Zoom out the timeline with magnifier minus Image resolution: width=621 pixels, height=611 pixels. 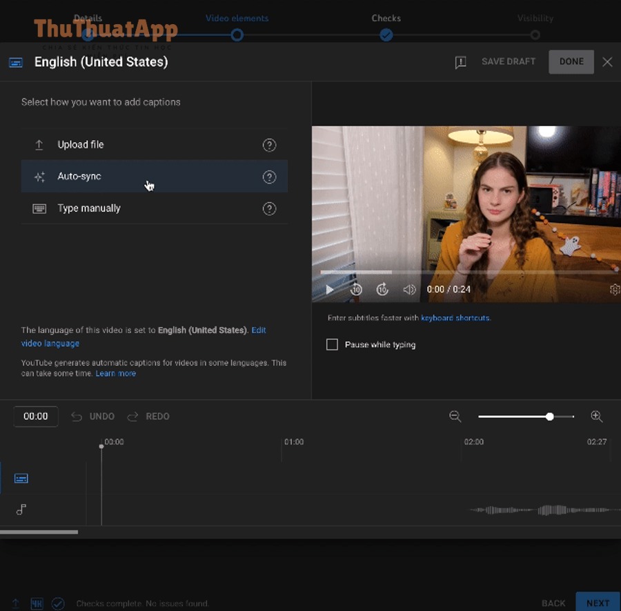coord(455,417)
